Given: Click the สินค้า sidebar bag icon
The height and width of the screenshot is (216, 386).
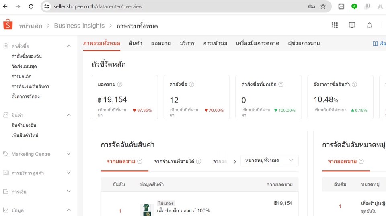Looking at the screenshot, I should point(6,115).
